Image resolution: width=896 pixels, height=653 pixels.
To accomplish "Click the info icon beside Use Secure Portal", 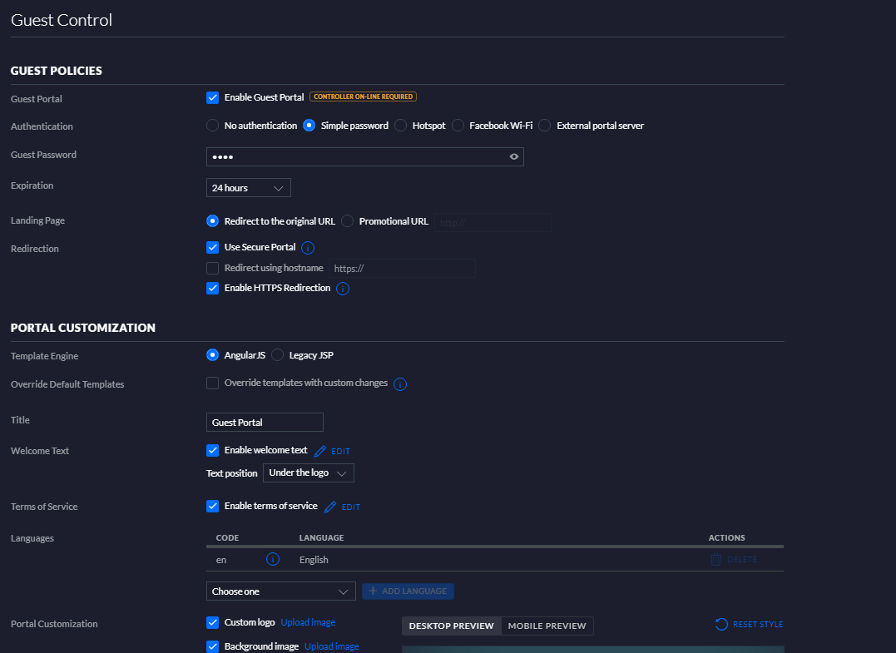I will pyautogui.click(x=308, y=248).
